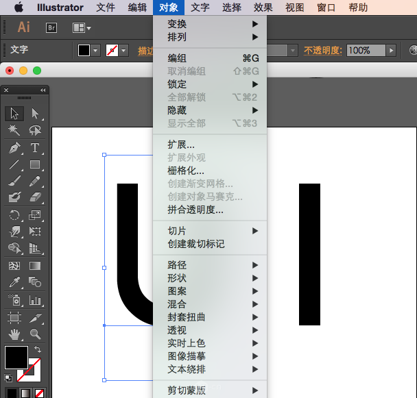Screen dimensions: 417x398
Task: Select the Width/Warp tool
Action: (14, 232)
